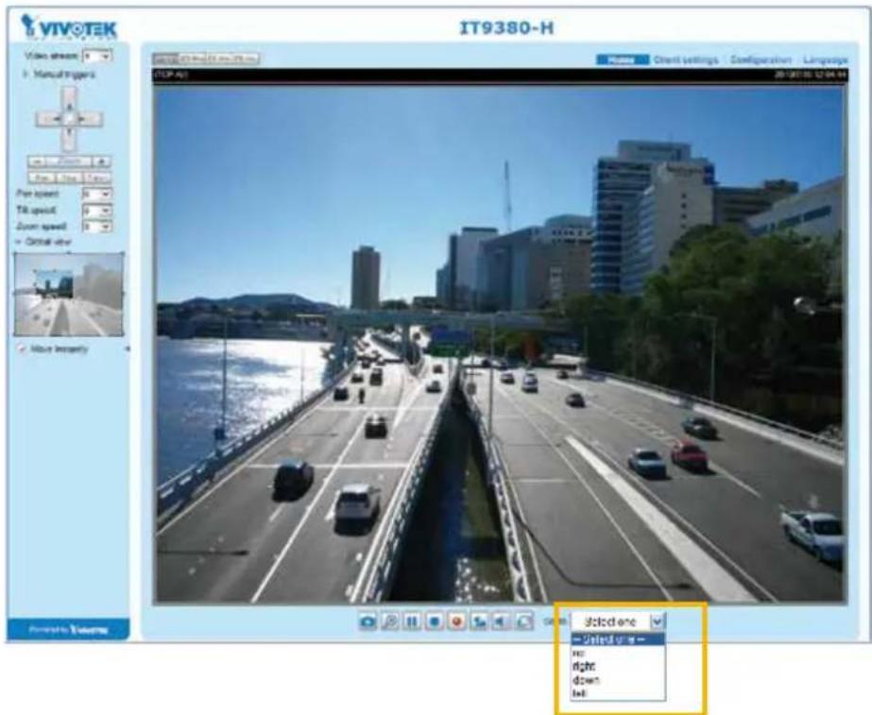Click the Stop button in PTZ panel
This screenshot has height=715, width=872.
click(x=70, y=178)
